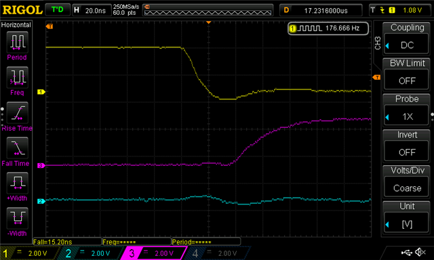Toggle BW Limit OFF setting
This screenshot has height=260, width=434.
407,81
